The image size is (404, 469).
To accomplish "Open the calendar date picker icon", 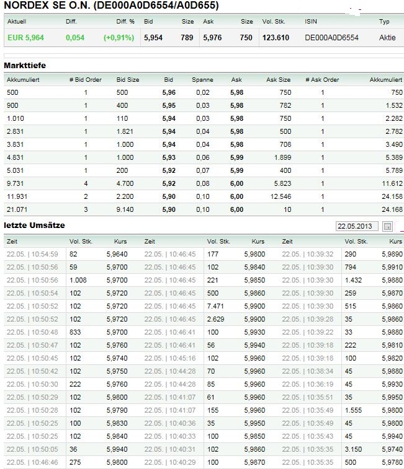I will (x=387, y=226).
